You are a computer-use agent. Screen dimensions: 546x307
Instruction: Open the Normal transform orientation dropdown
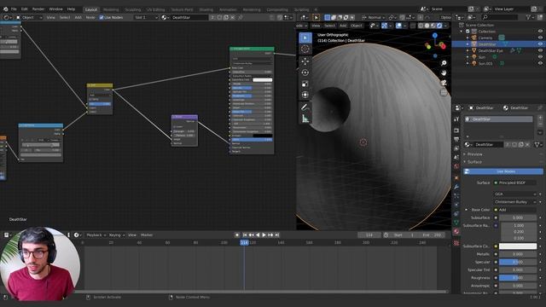coord(374,17)
